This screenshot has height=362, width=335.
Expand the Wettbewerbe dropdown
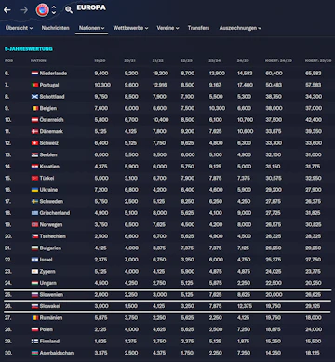(x=130, y=28)
